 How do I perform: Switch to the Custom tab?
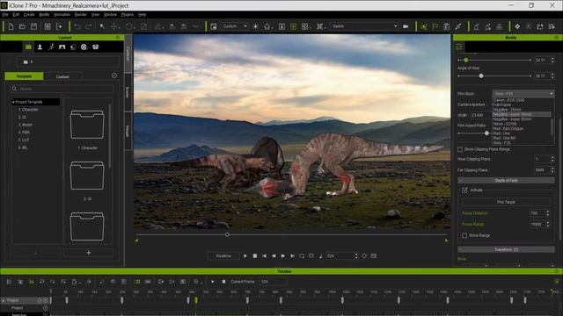(62, 76)
